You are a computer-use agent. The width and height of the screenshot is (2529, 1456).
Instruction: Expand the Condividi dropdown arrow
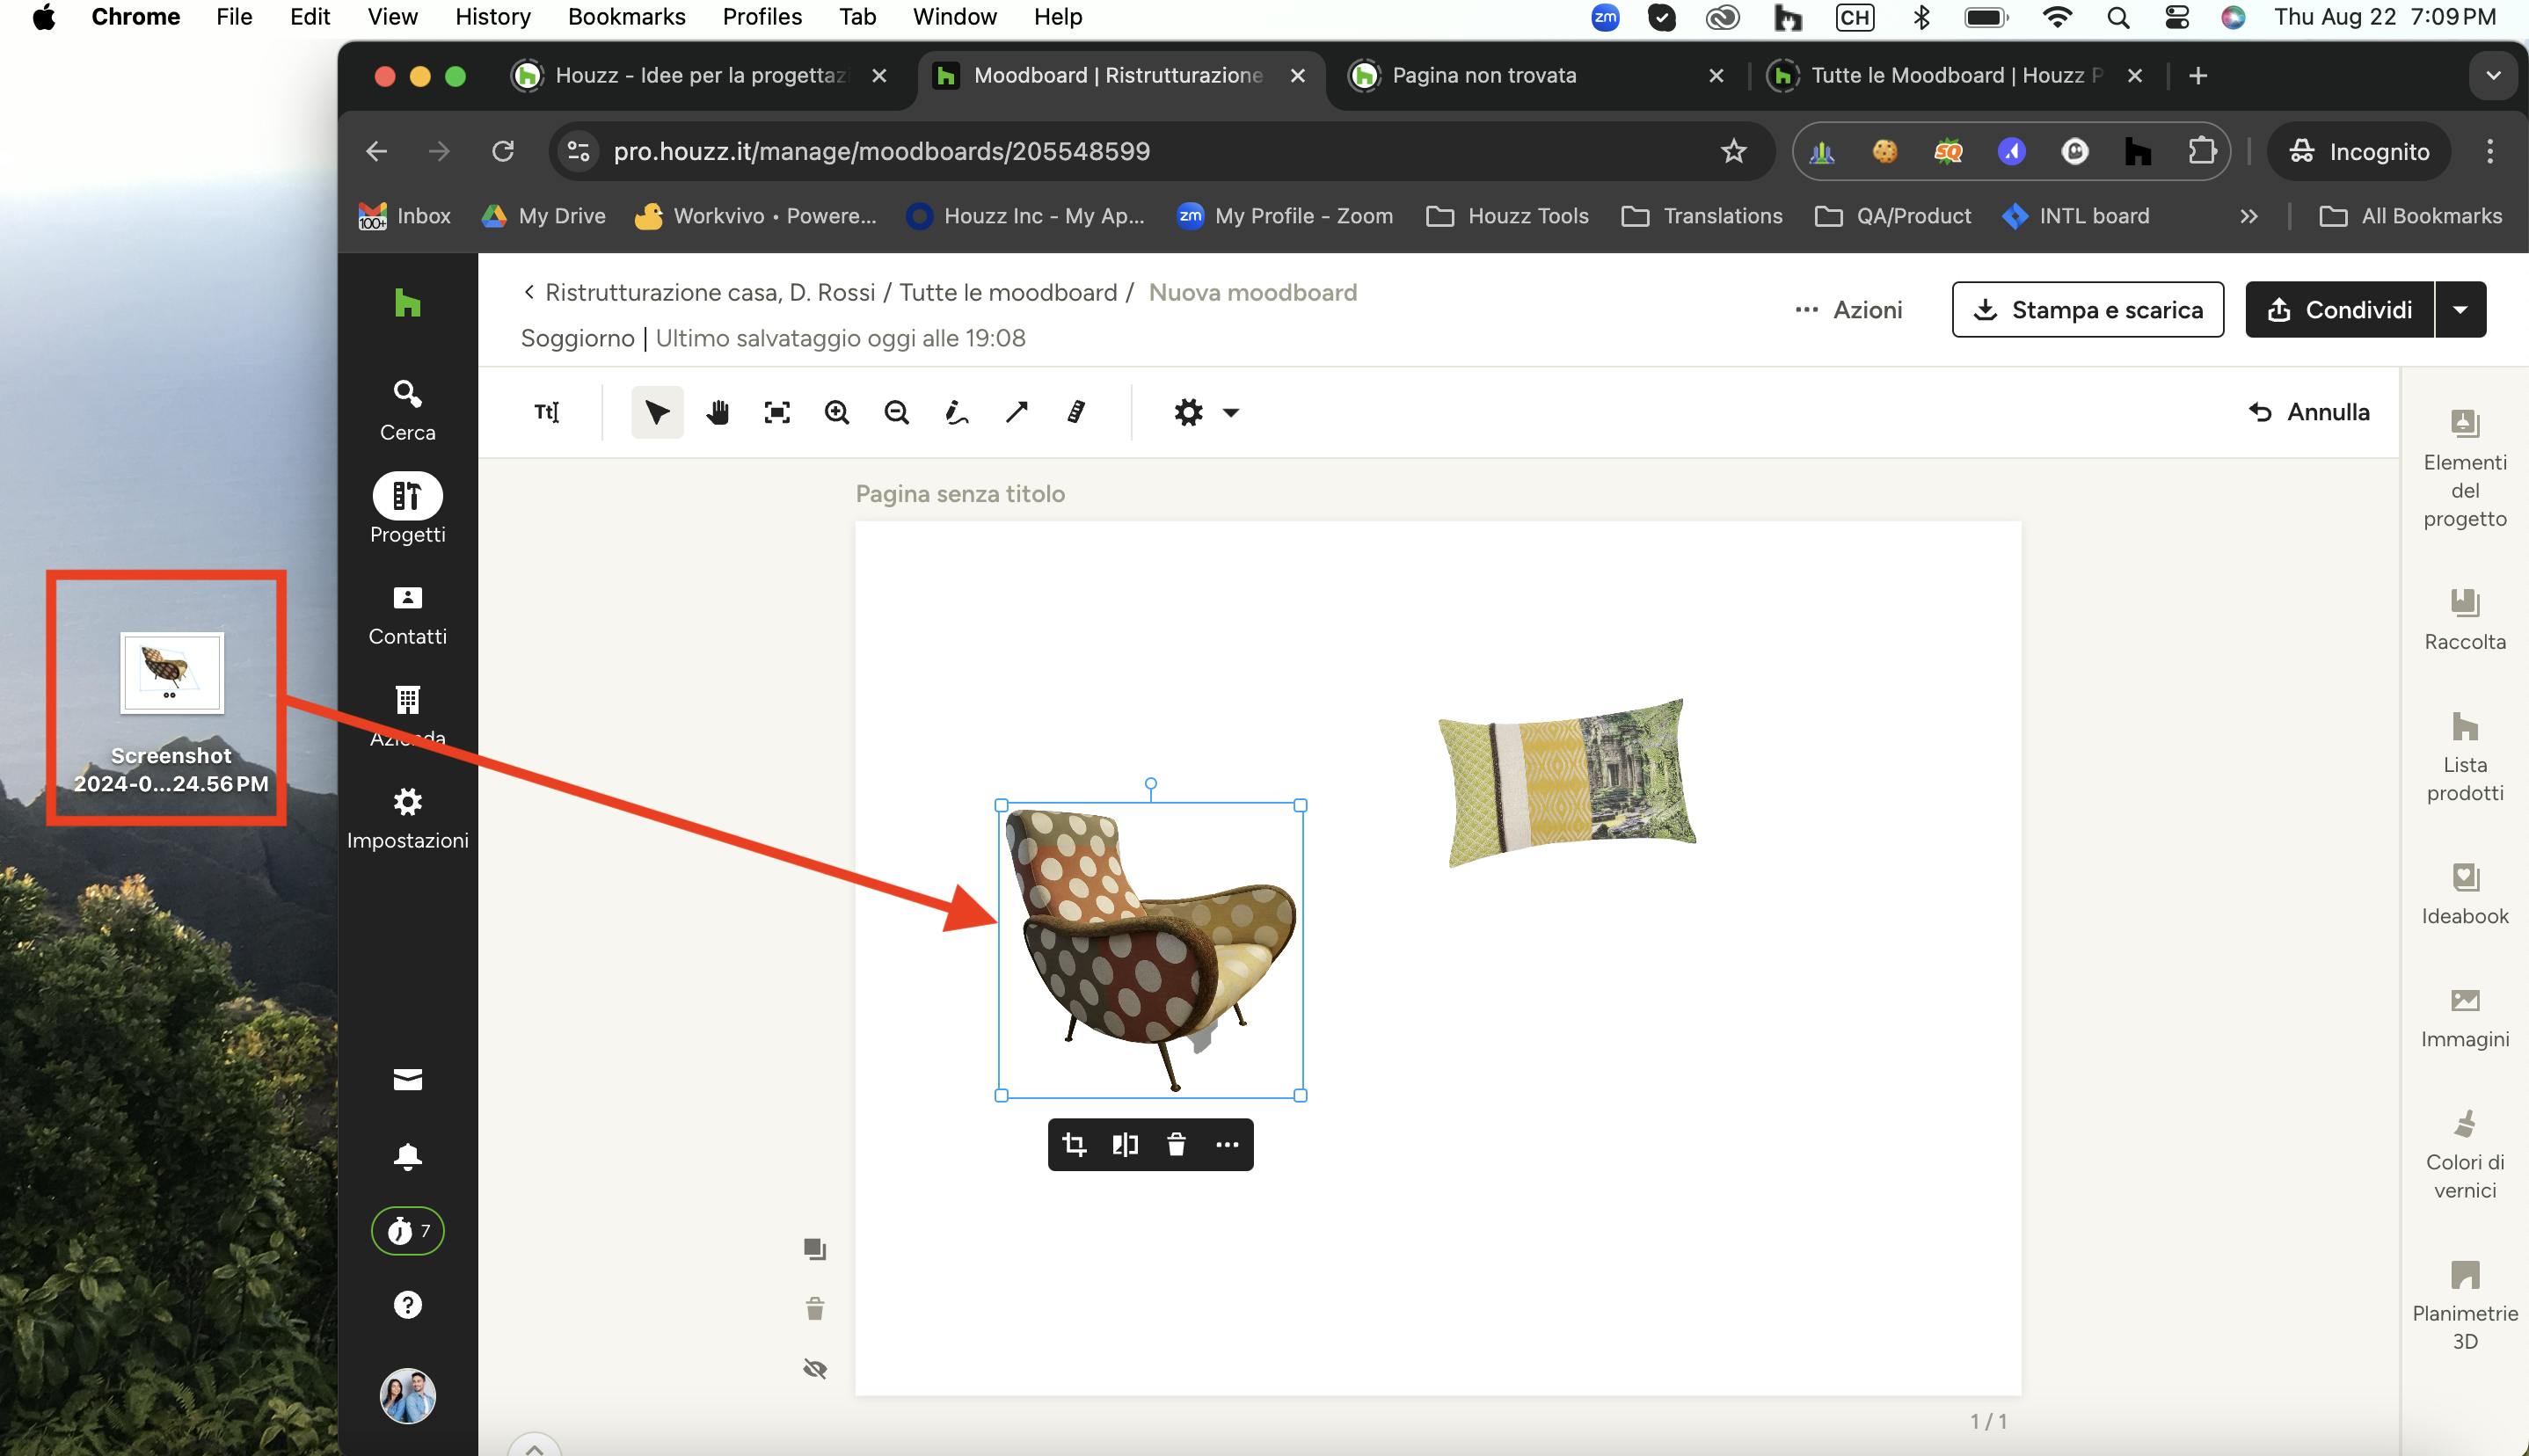point(2460,310)
